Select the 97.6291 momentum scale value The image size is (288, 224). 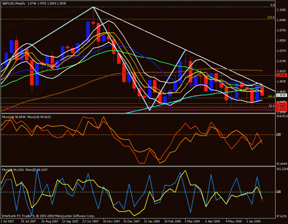[x=282, y=217]
